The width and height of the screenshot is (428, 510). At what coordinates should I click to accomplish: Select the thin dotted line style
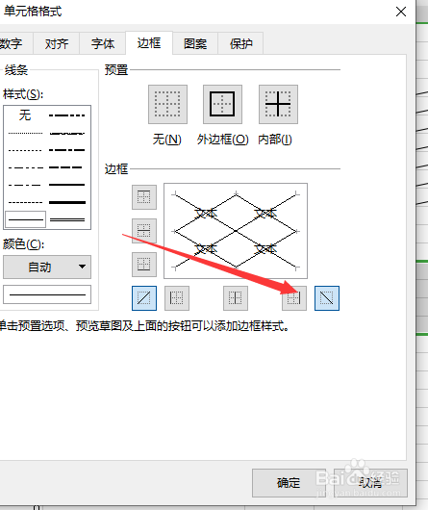click(x=25, y=150)
